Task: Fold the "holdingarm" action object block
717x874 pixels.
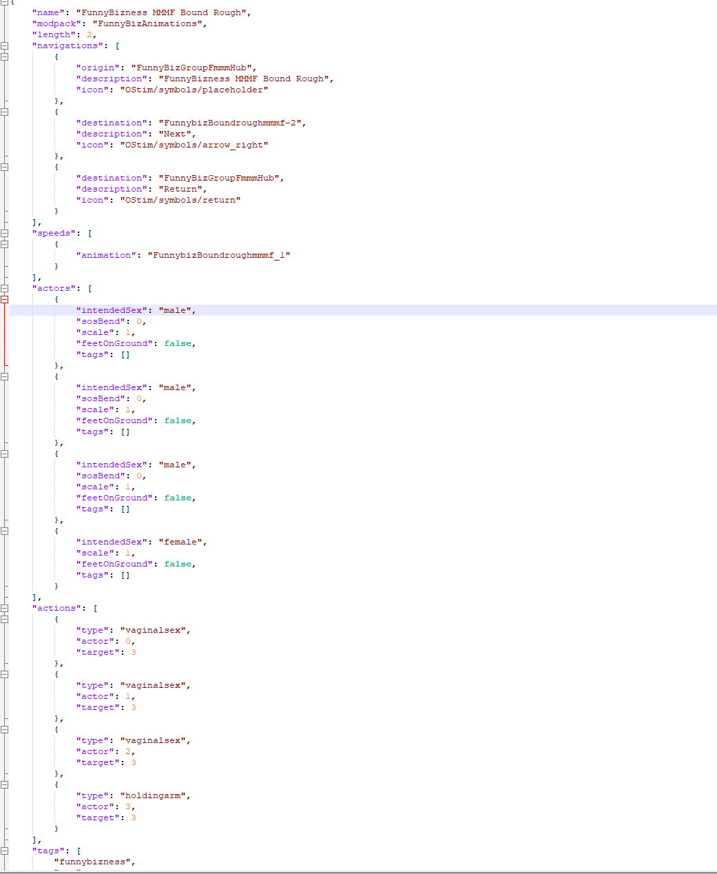Action: (4, 784)
